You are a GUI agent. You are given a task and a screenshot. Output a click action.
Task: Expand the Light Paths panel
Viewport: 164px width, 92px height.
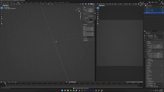pos(149,65)
